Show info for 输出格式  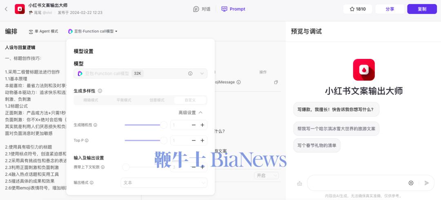point(91,182)
